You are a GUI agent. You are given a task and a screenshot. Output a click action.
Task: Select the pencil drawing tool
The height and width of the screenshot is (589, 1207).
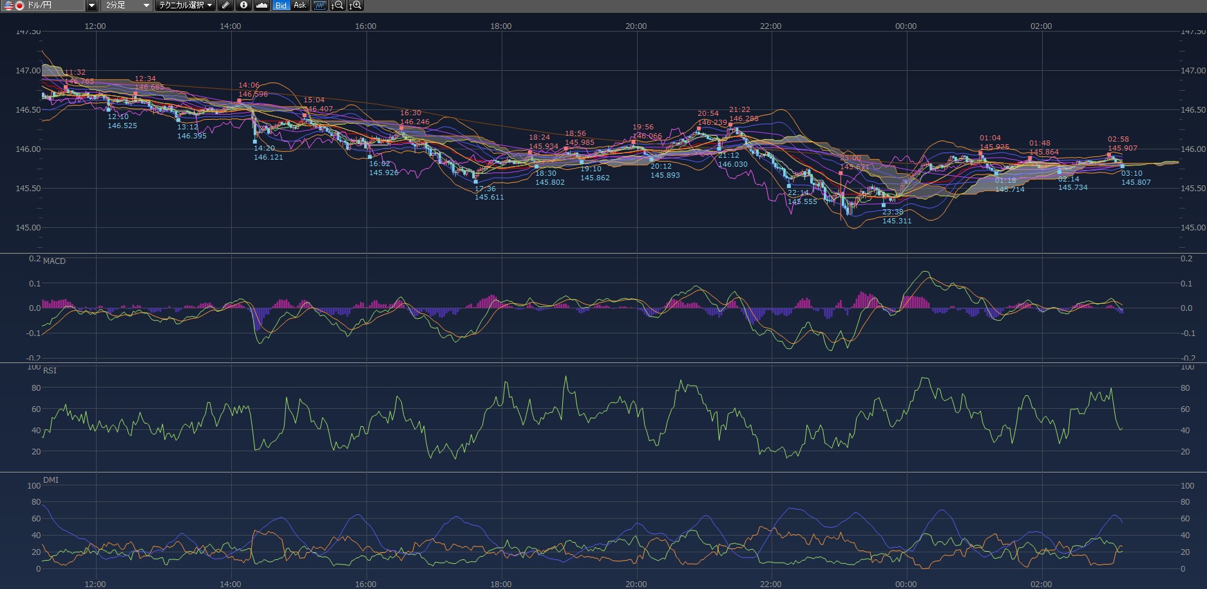pyautogui.click(x=225, y=5)
